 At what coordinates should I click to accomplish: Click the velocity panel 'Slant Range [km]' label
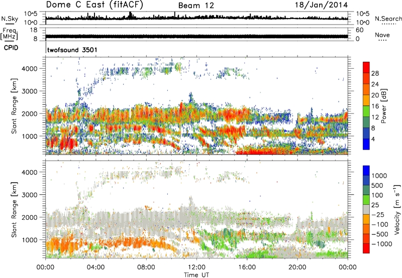point(14,209)
